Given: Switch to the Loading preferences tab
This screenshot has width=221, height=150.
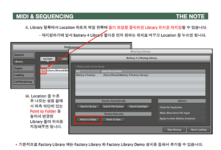Looking at the screenshot, I should (24, 75).
